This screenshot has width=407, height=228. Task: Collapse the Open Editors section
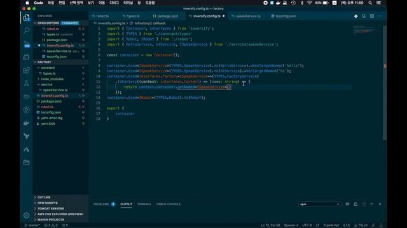(61, 23)
